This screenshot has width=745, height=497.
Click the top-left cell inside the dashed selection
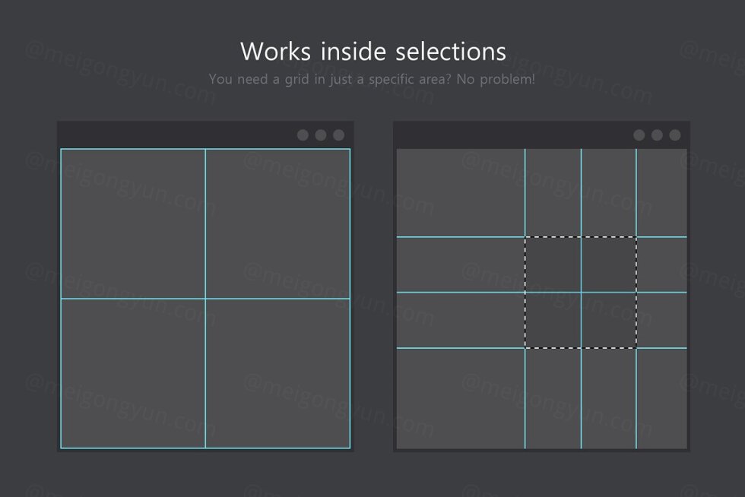(553, 264)
